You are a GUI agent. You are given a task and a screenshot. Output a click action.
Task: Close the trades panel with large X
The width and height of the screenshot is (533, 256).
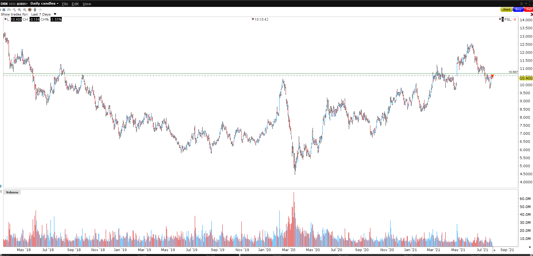532,14
